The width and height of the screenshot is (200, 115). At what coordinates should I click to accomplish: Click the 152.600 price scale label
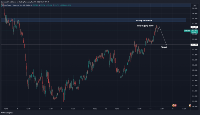194,60
